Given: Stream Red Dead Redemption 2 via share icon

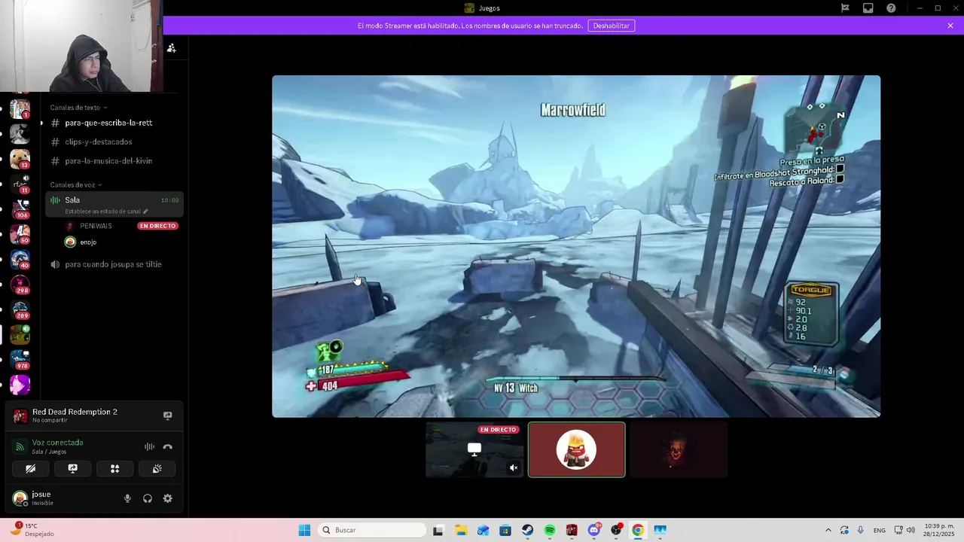Looking at the screenshot, I should click(167, 416).
